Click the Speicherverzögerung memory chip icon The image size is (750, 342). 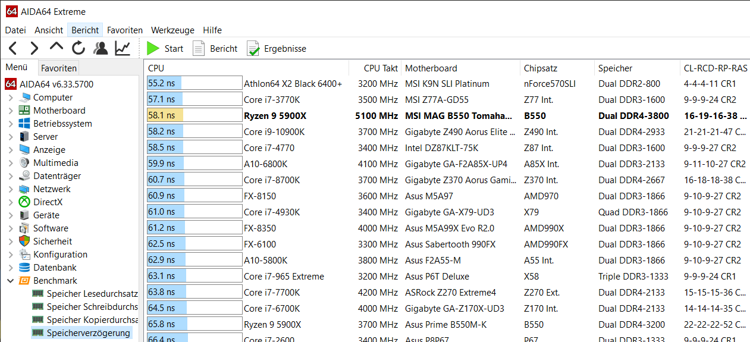tap(38, 333)
